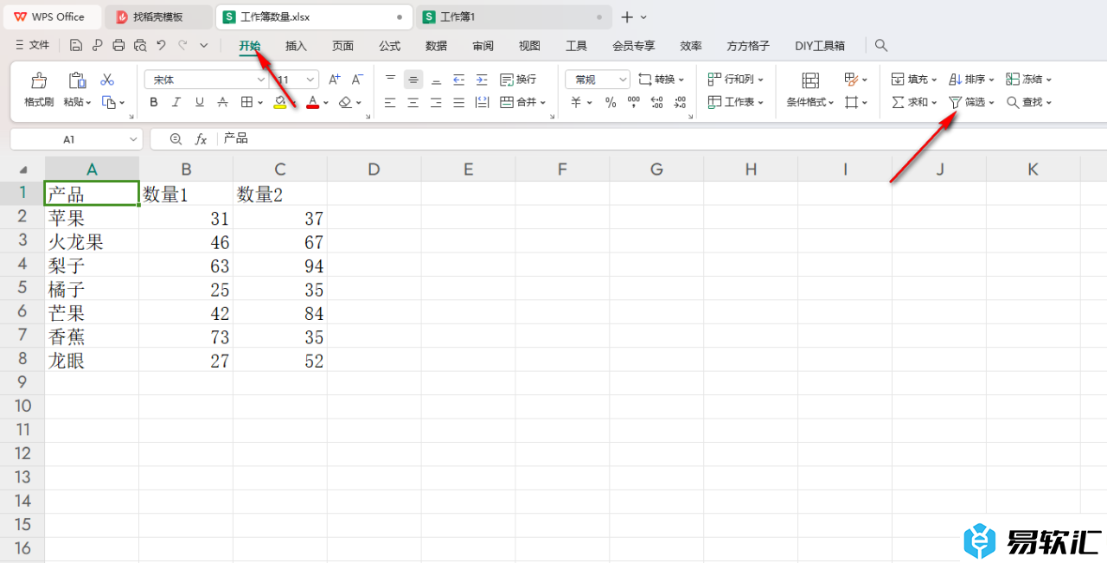The height and width of the screenshot is (563, 1107).
Task: Expand the Sort (排序) dropdown
Action: [x=991, y=80]
